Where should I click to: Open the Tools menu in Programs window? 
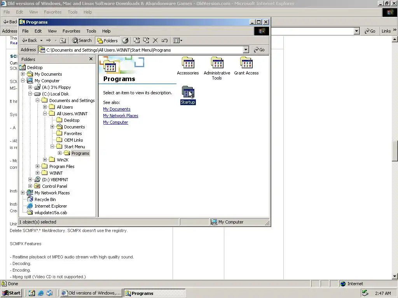[x=91, y=31]
